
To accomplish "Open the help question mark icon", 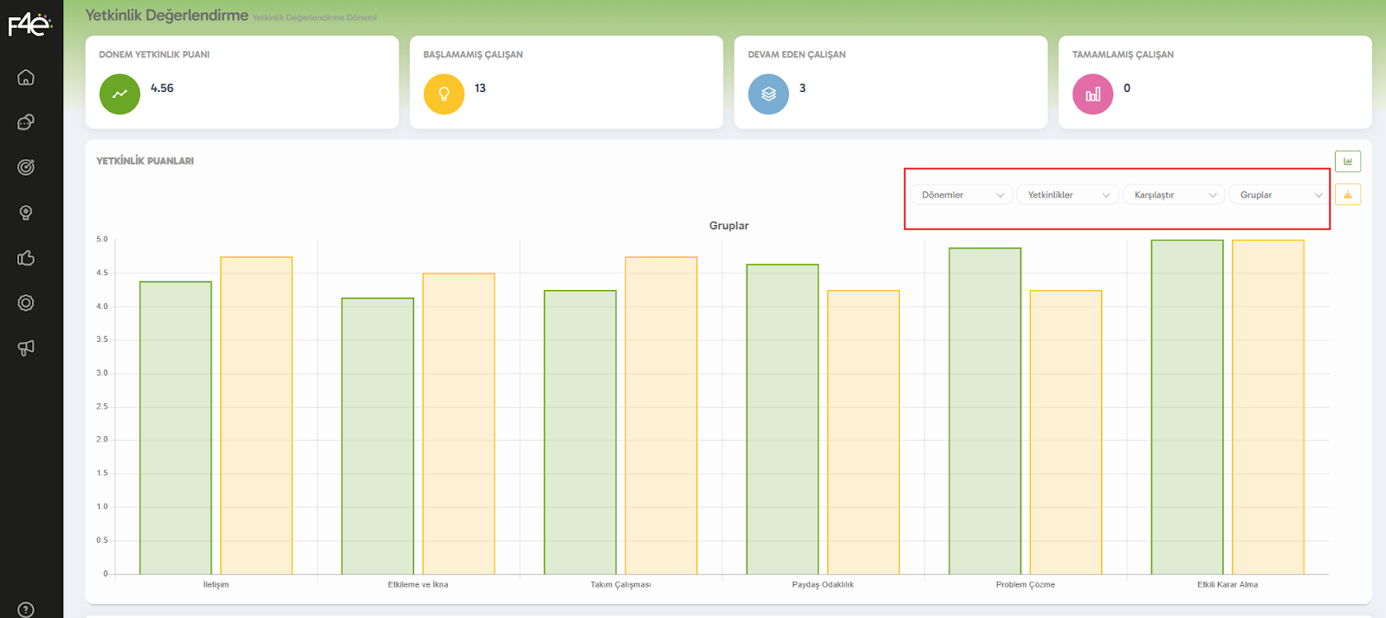I will click(26, 609).
